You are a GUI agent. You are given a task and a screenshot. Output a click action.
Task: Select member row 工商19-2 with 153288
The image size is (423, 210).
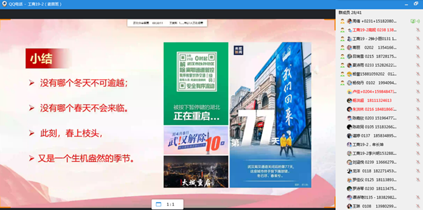[x=379, y=153]
